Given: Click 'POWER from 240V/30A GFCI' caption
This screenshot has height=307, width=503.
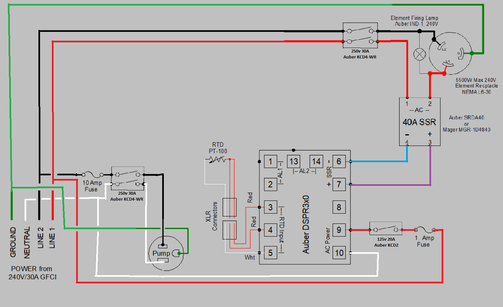Looking at the screenshot, I should [32, 273].
